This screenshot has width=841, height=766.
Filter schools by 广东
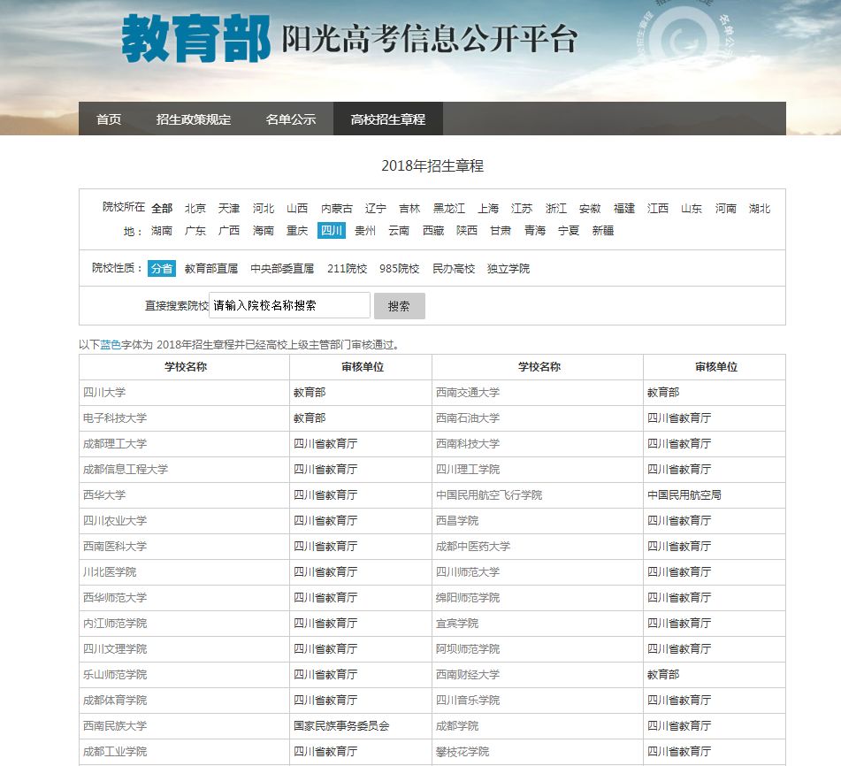[195, 231]
